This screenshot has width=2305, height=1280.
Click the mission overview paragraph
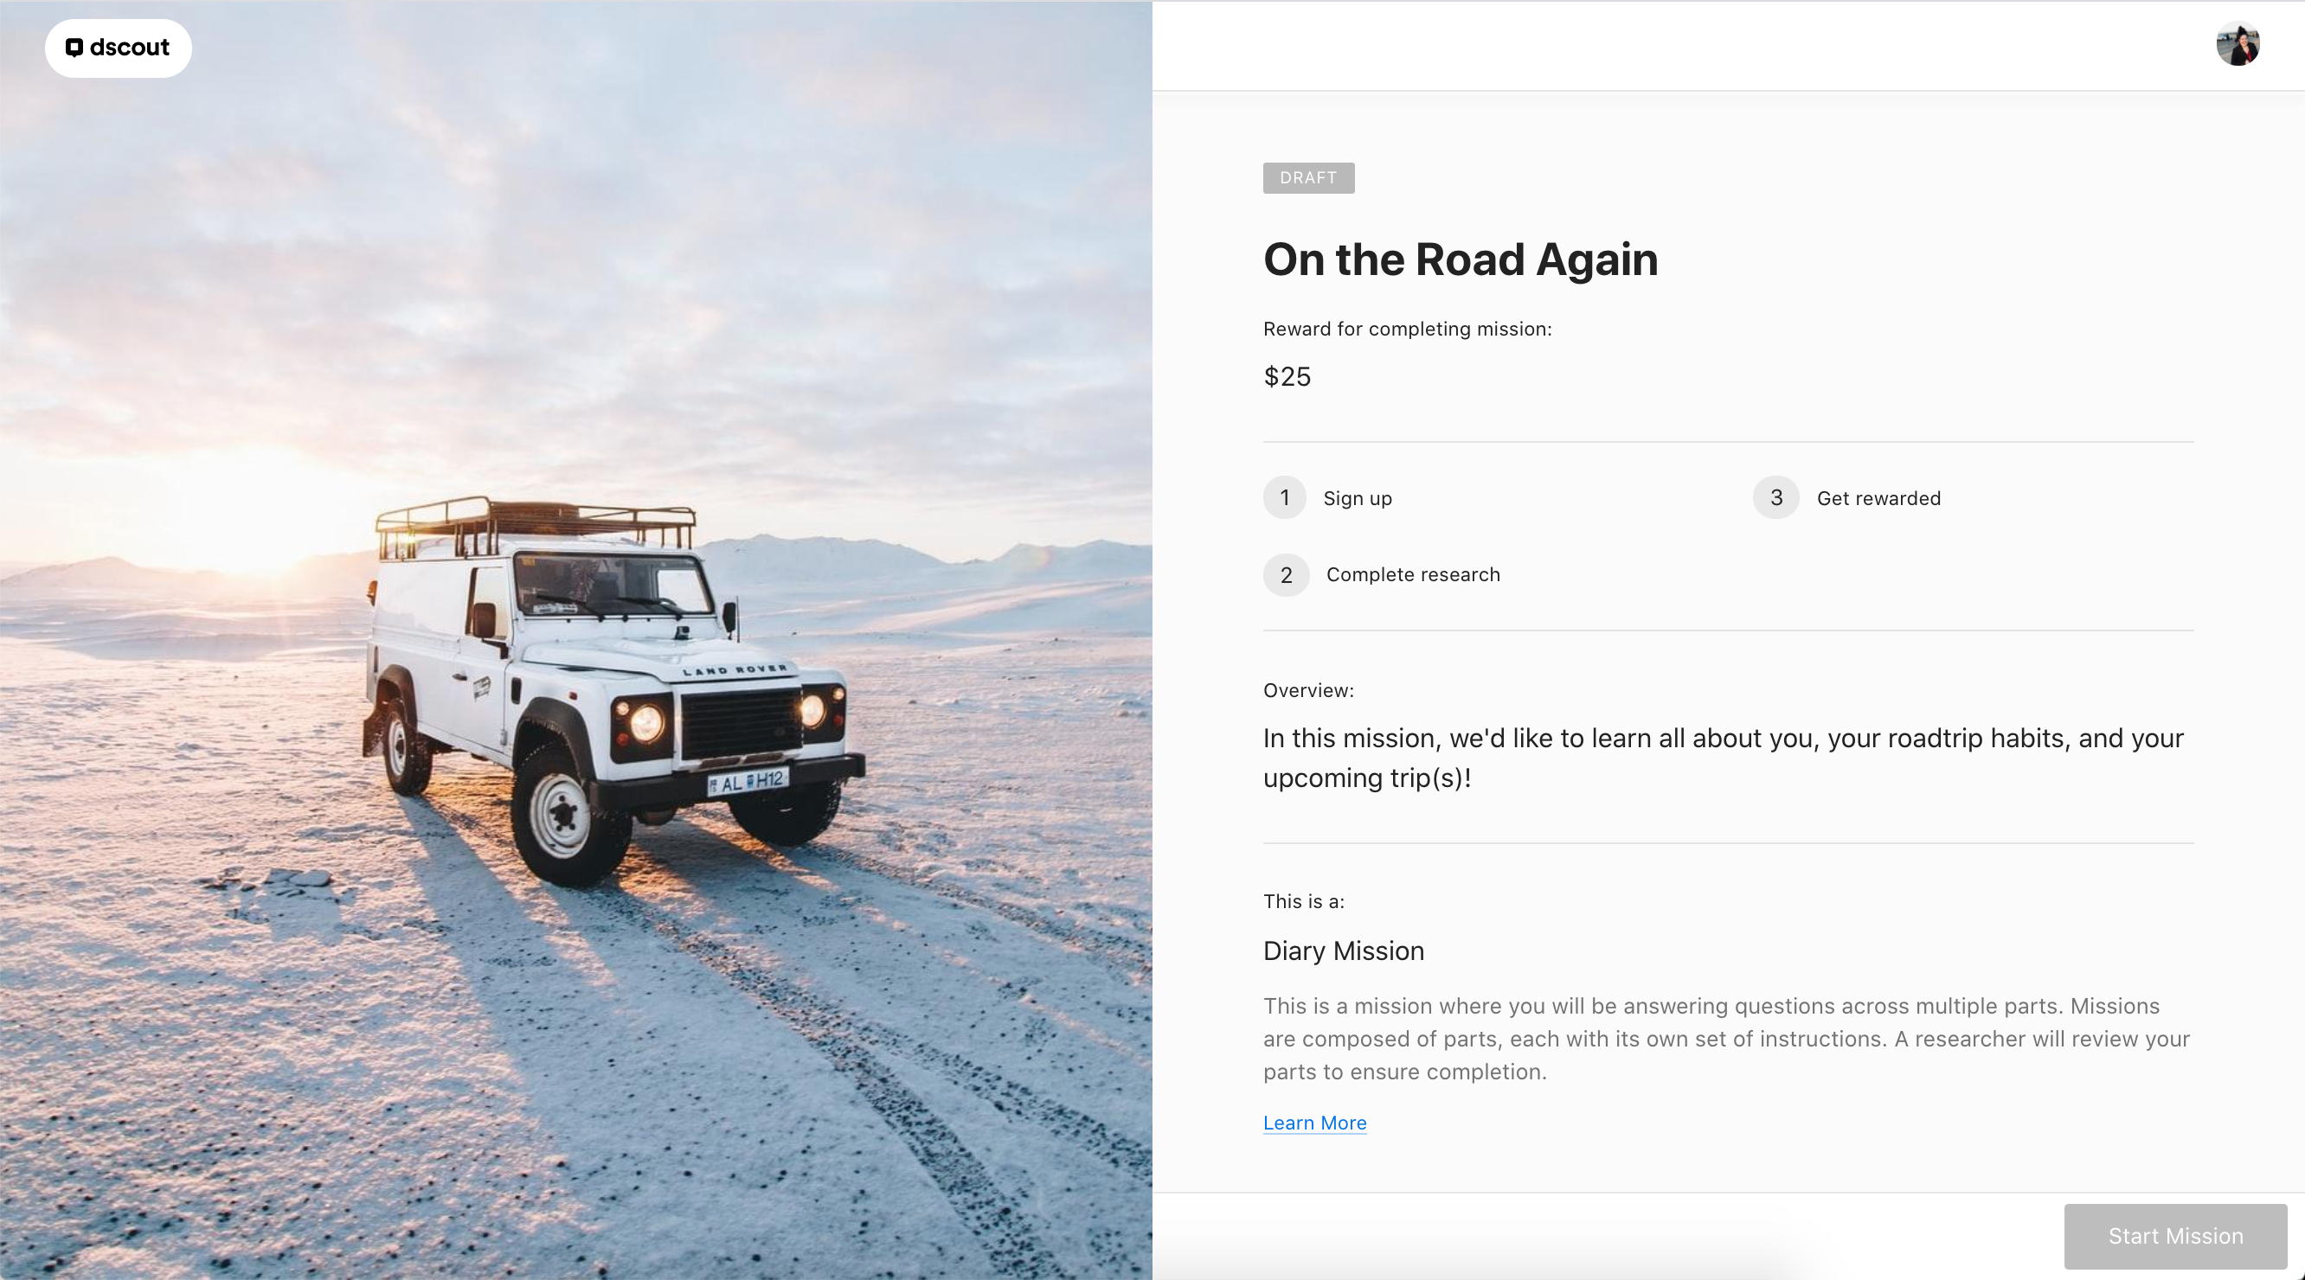[1724, 758]
